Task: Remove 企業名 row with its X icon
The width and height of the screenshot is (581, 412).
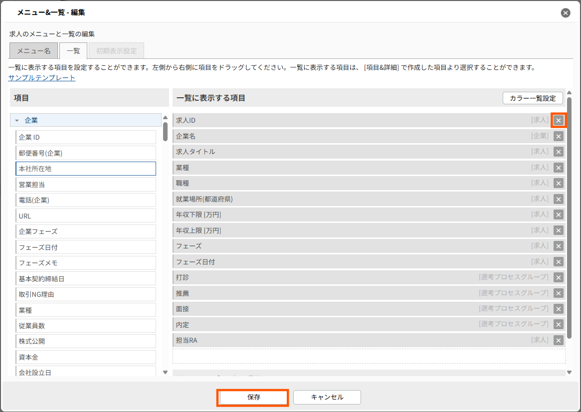Action: click(x=559, y=136)
